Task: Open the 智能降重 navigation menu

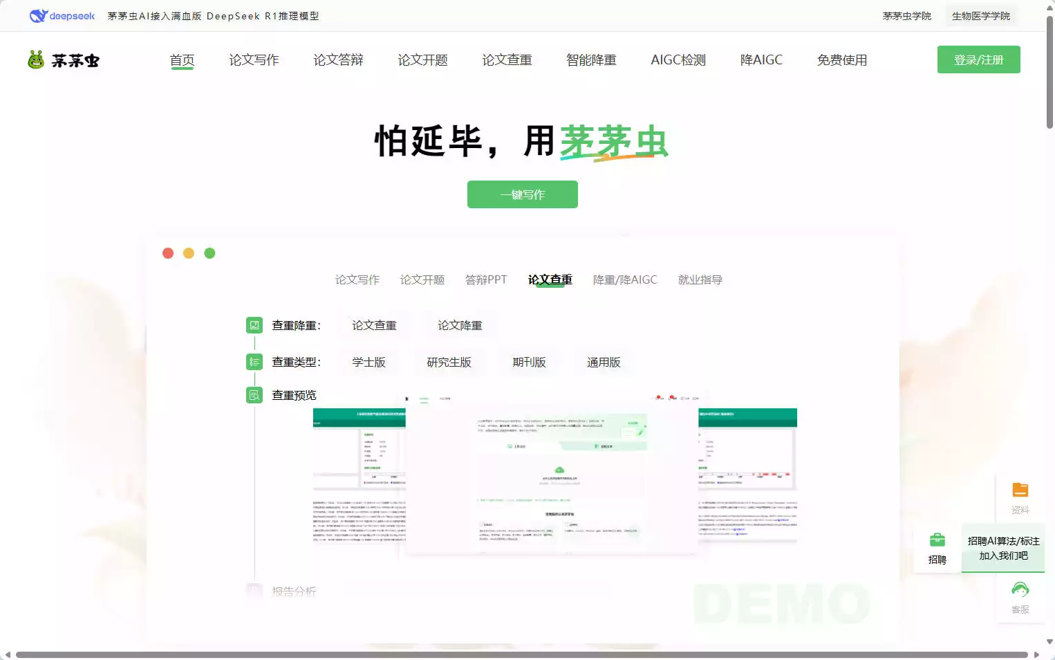Action: (x=591, y=60)
